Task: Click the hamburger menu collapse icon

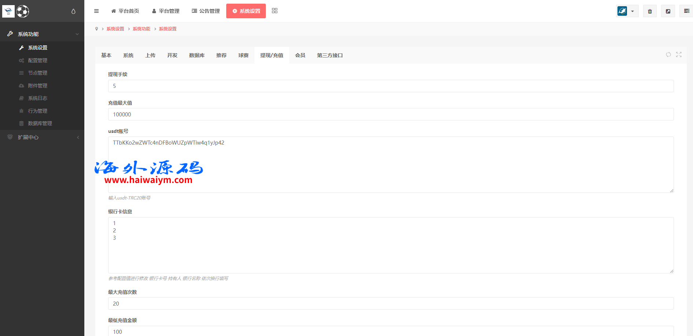Action: tap(96, 11)
